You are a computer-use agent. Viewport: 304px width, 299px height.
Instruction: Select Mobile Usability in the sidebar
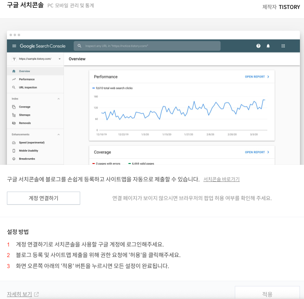(35, 151)
